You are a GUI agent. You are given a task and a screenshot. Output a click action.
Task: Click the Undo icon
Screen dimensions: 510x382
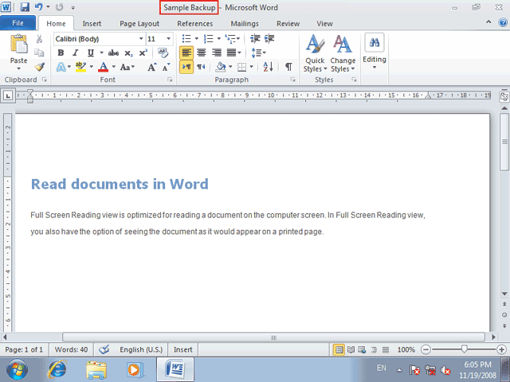point(38,7)
